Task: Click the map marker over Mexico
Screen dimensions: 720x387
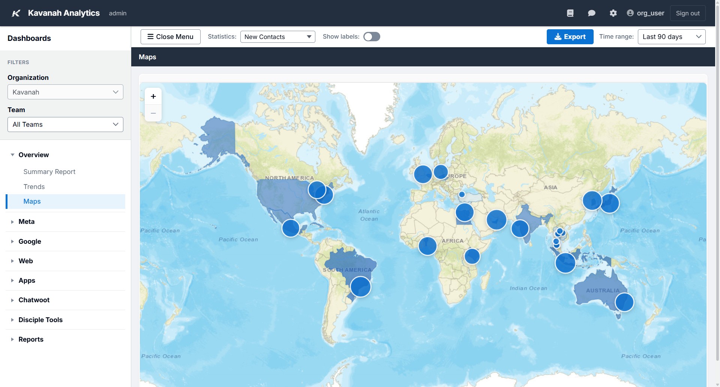Action: pos(291,228)
